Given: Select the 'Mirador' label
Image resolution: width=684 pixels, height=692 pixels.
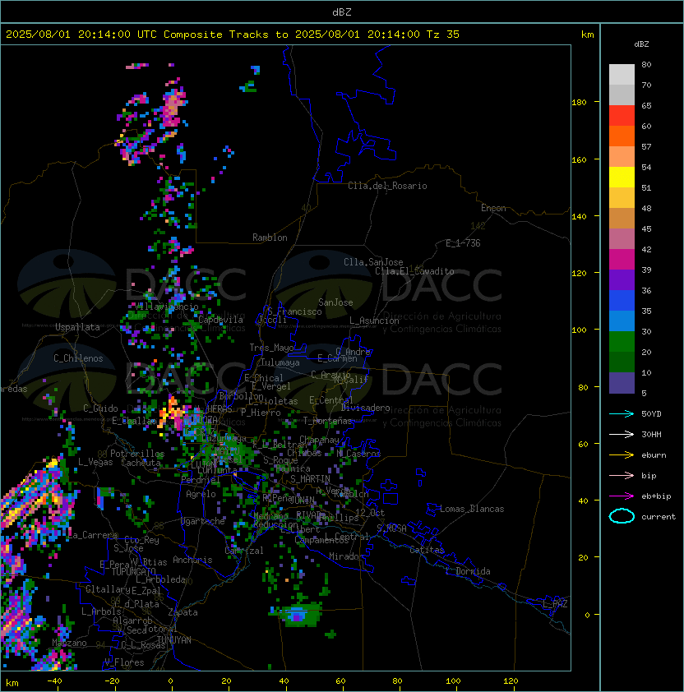Looking at the screenshot, I should pos(347,556).
